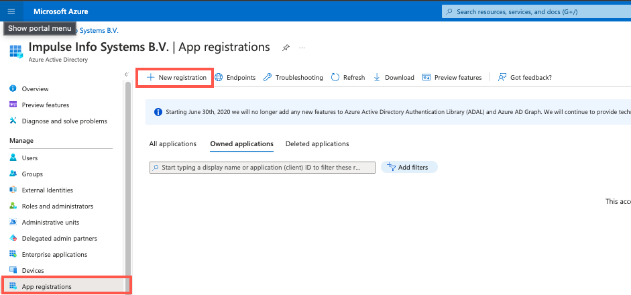This screenshot has height=295, width=631.
Task: Click the Refresh toolbar button
Action: (x=348, y=77)
